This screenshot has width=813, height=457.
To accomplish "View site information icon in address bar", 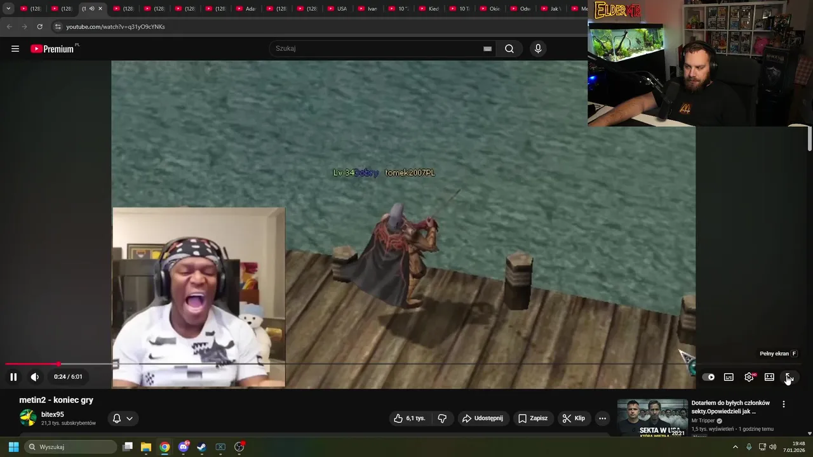I will coord(58,27).
